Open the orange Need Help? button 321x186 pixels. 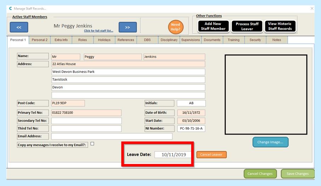point(176,27)
